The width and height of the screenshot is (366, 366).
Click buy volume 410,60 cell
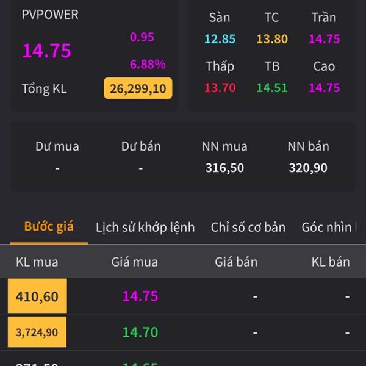(x=37, y=296)
